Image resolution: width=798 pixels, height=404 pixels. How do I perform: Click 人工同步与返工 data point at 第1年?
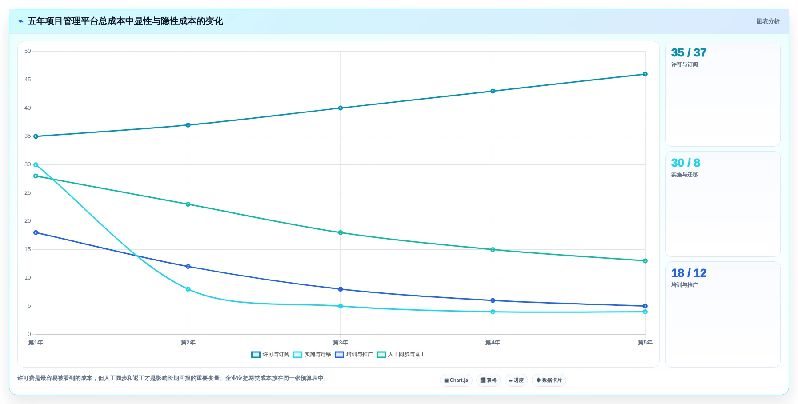[x=36, y=176]
